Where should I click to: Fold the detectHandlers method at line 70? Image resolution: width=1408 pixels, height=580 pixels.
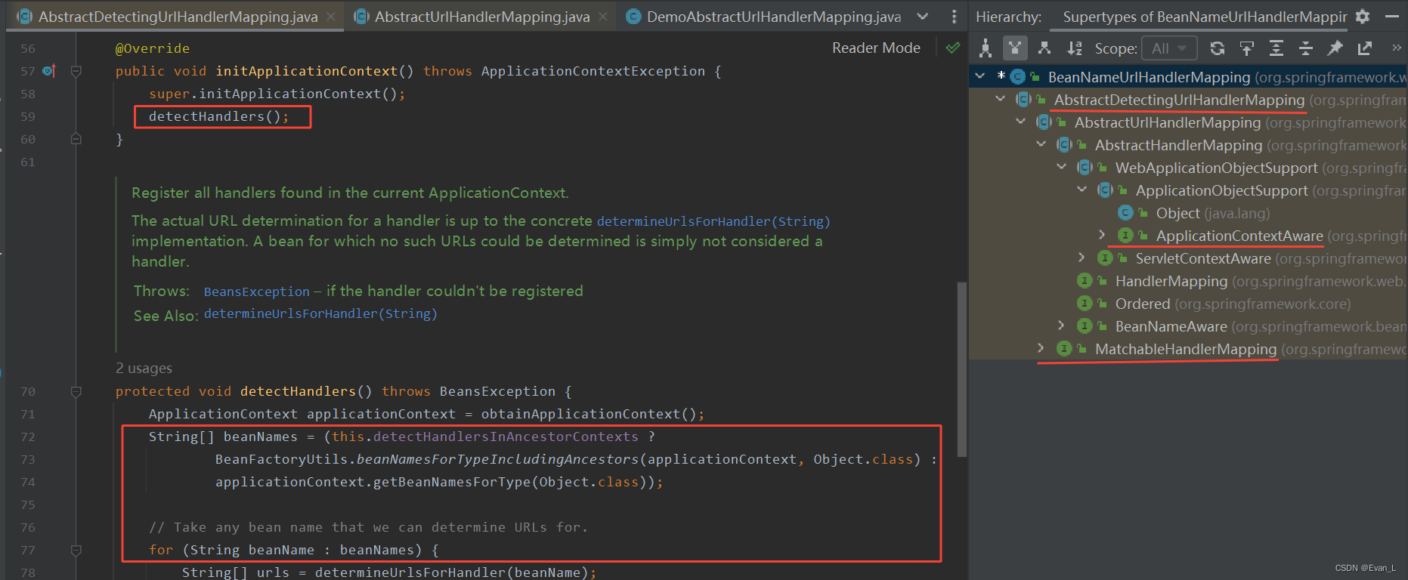coord(76,391)
